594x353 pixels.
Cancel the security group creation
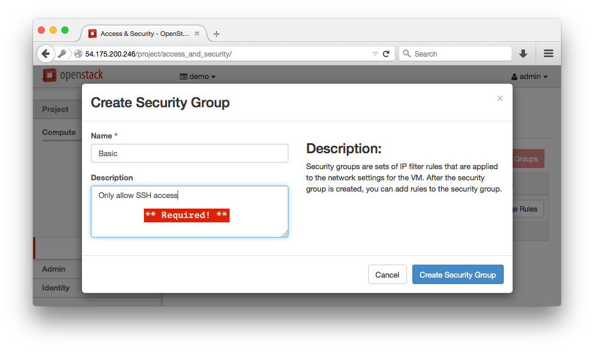[387, 274]
